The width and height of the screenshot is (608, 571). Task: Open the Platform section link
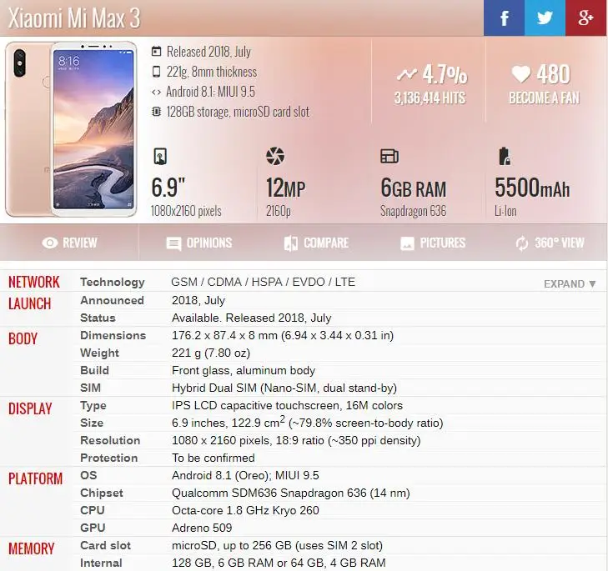coord(35,478)
